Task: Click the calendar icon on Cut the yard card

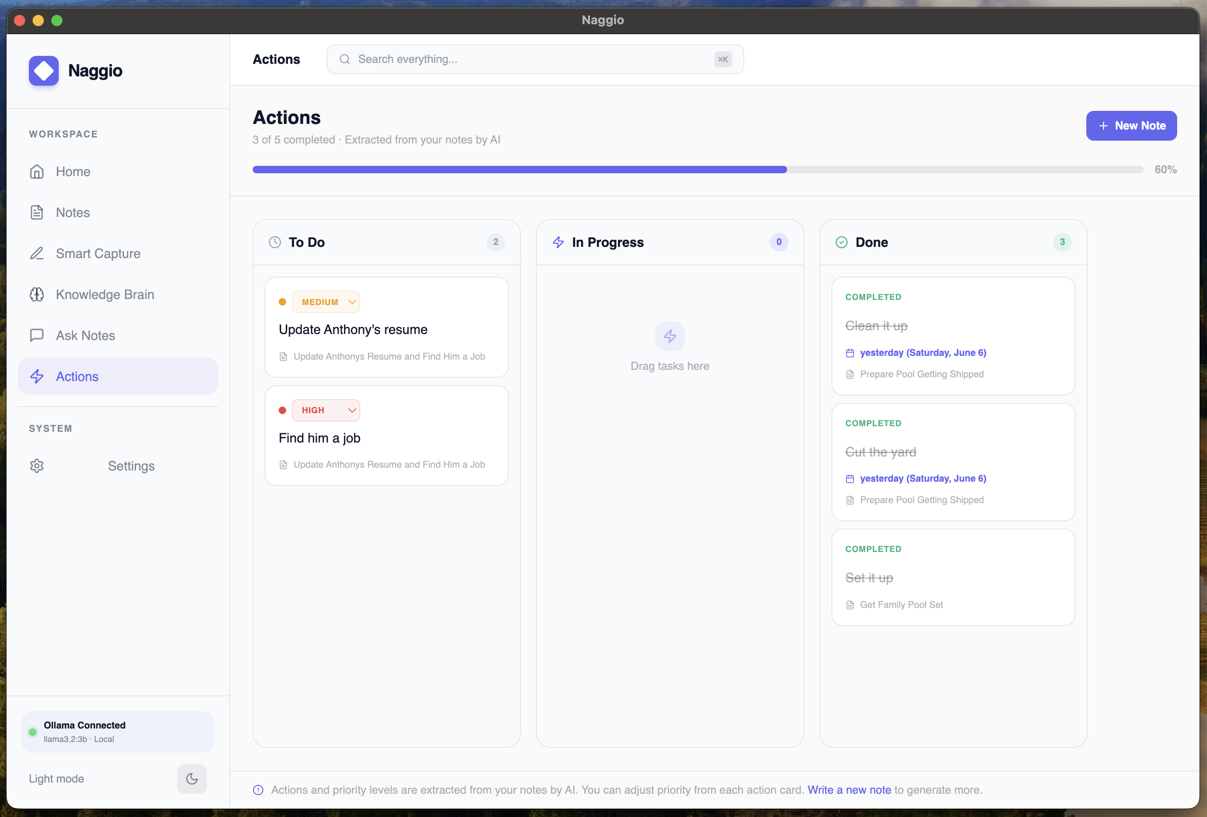Action: [x=850, y=478]
